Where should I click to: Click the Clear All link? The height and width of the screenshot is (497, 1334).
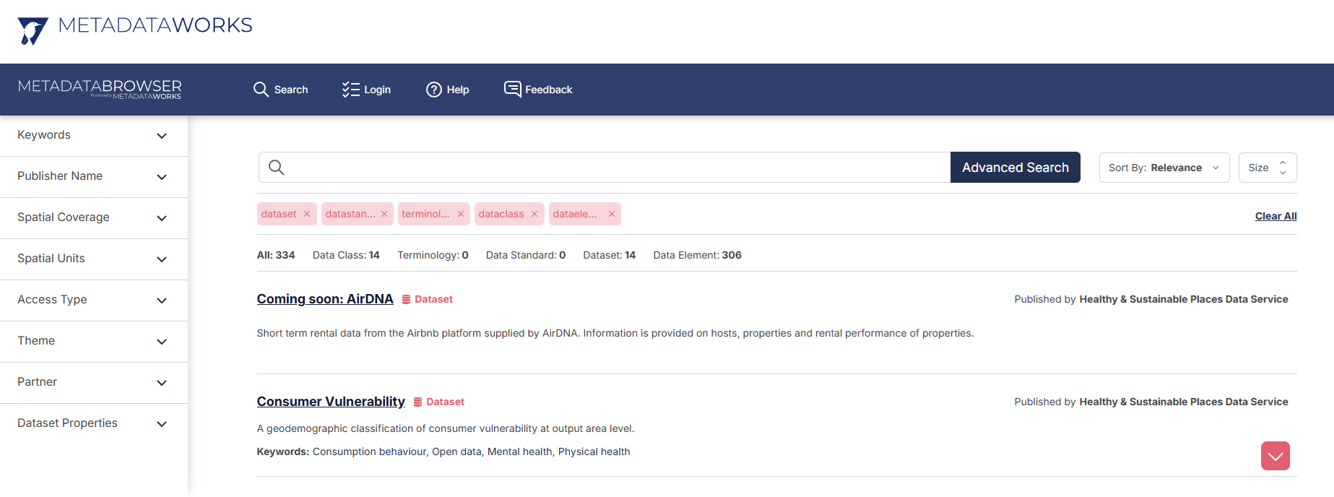[x=1276, y=216]
